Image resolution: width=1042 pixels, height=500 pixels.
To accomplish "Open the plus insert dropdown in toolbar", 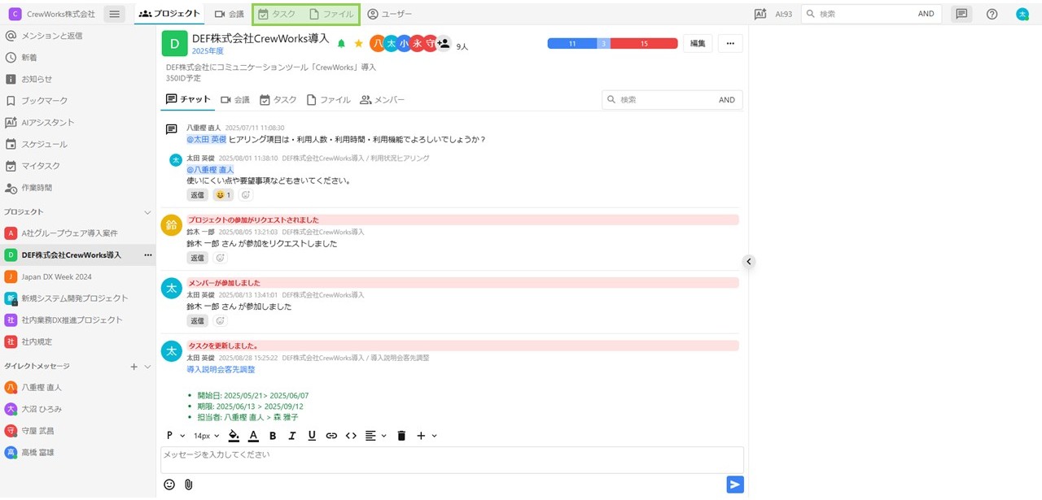I will [x=427, y=436].
